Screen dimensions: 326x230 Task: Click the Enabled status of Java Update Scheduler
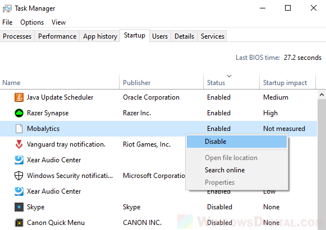(219, 97)
